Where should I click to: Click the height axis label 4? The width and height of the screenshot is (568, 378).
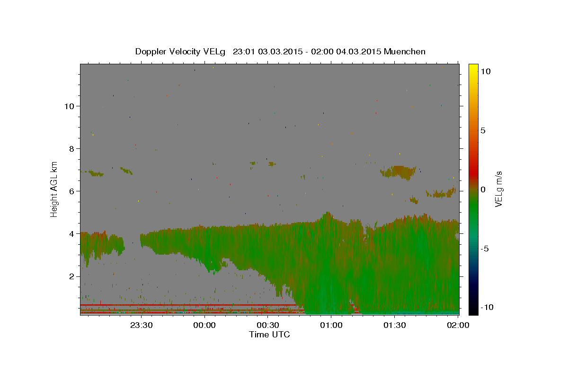(x=72, y=233)
